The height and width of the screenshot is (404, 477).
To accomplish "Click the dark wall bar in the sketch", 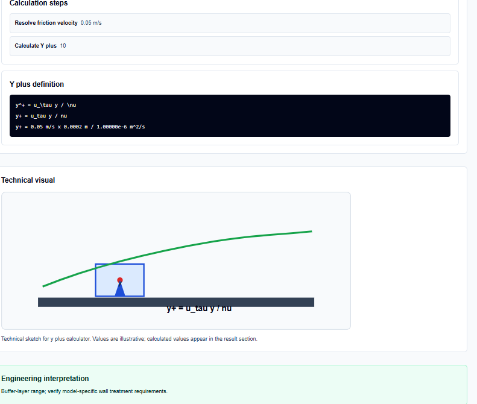I will tap(176, 302).
